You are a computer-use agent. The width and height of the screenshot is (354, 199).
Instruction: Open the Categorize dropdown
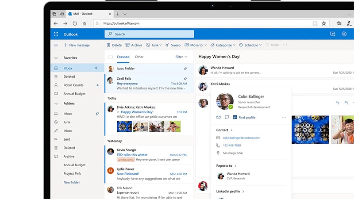(223, 45)
